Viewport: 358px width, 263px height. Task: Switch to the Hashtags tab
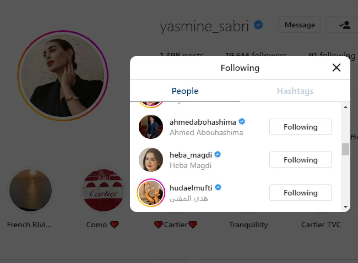pyautogui.click(x=295, y=91)
